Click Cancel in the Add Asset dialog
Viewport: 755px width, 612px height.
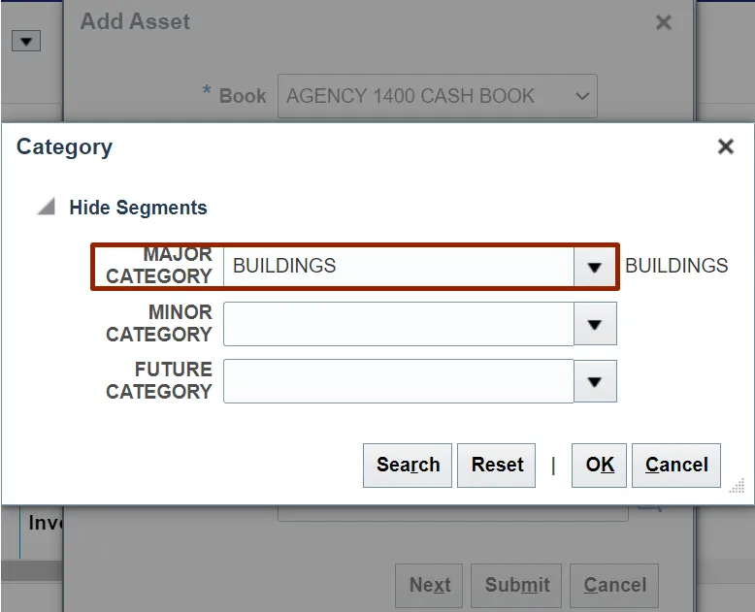pos(614,585)
